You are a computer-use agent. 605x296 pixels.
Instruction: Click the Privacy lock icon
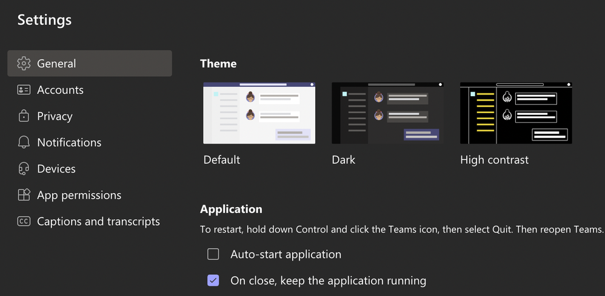(x=24, y=116)
